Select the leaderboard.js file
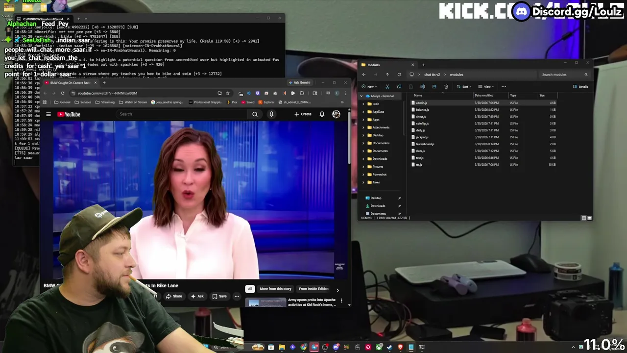Image resolution: width=627 pixels, height=353 pixels. click(x=425, y=144)
